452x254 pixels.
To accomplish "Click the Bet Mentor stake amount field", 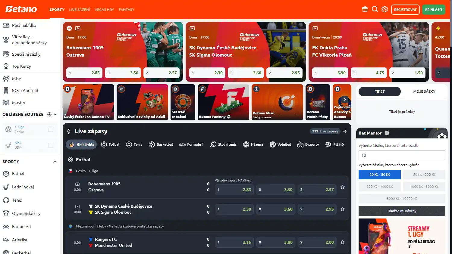I will 402,155.
